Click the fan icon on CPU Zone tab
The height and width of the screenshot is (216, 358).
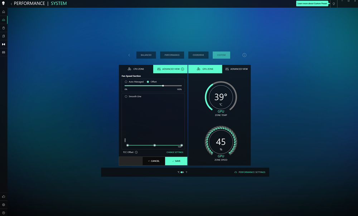[x=130, y=69]
